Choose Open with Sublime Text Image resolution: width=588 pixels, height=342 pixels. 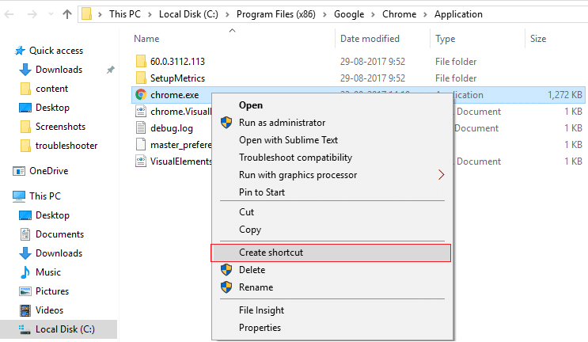[332, 140]
